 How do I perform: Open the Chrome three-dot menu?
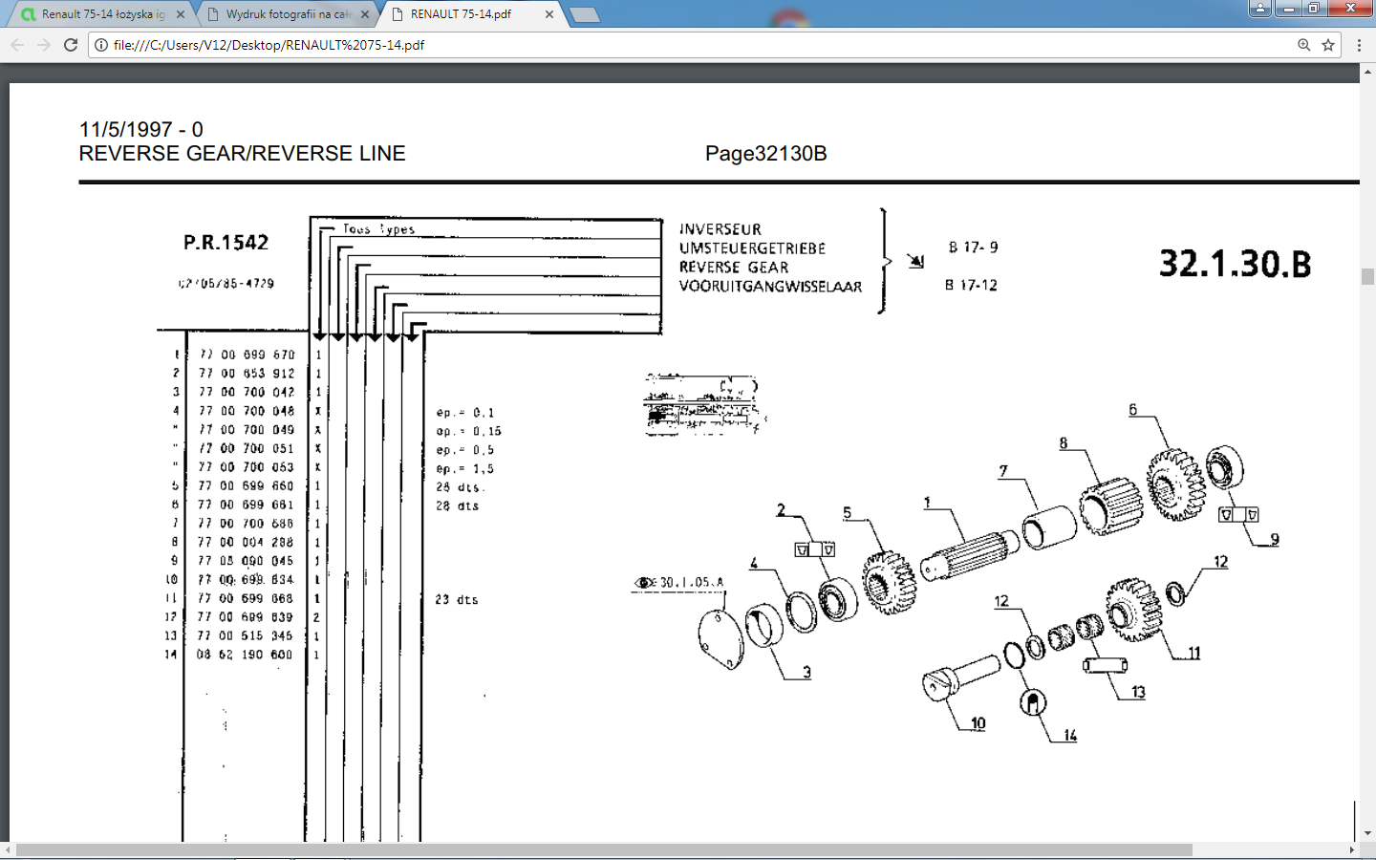[x=1359, y=45]
